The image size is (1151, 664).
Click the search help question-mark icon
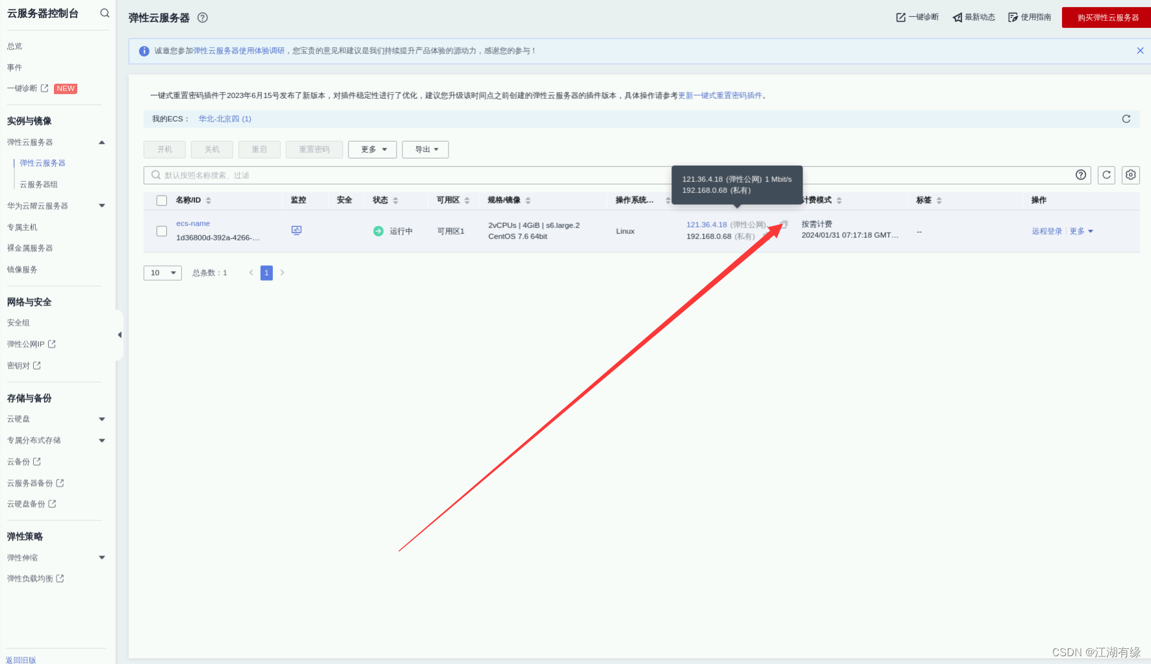click(1081, 175)
